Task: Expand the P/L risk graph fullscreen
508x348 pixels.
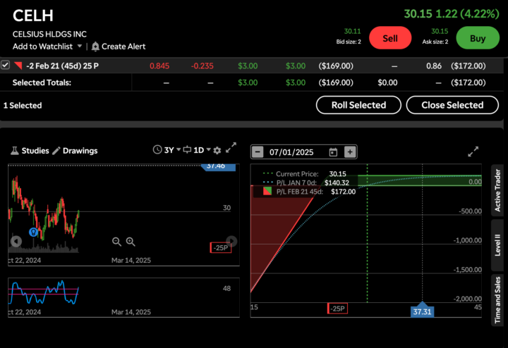Action: pyautogui.click(x=473, y=151)
